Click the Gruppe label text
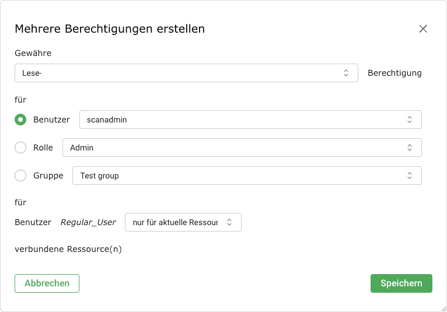Image resolution: width=447 pixels, height=312 pixels. (48, 176)
